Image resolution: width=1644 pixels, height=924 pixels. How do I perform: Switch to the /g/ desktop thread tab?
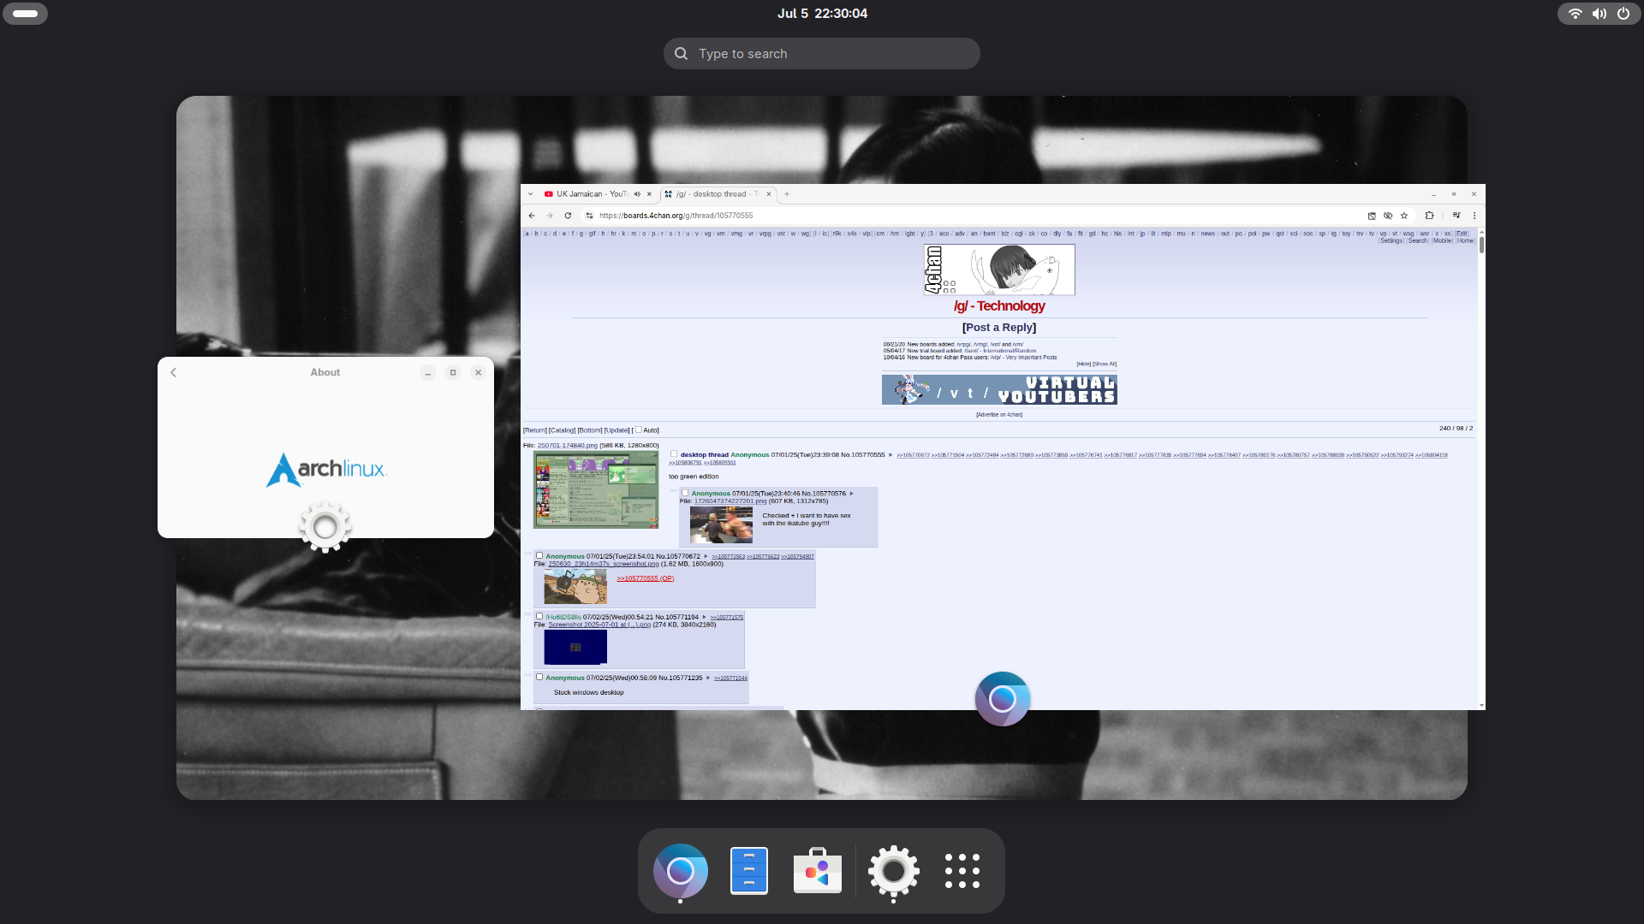[x=718, y=194]
